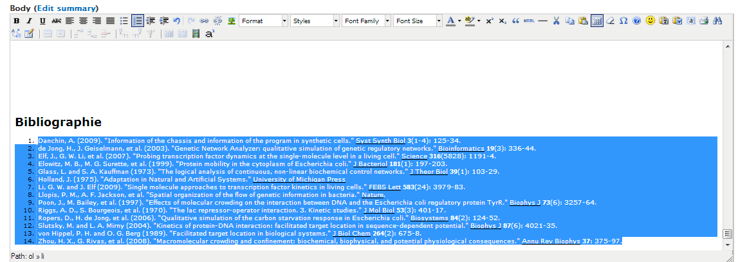
Task: Click the cut scissors icon
Action: pyautogui.click(x=557, y=21)
